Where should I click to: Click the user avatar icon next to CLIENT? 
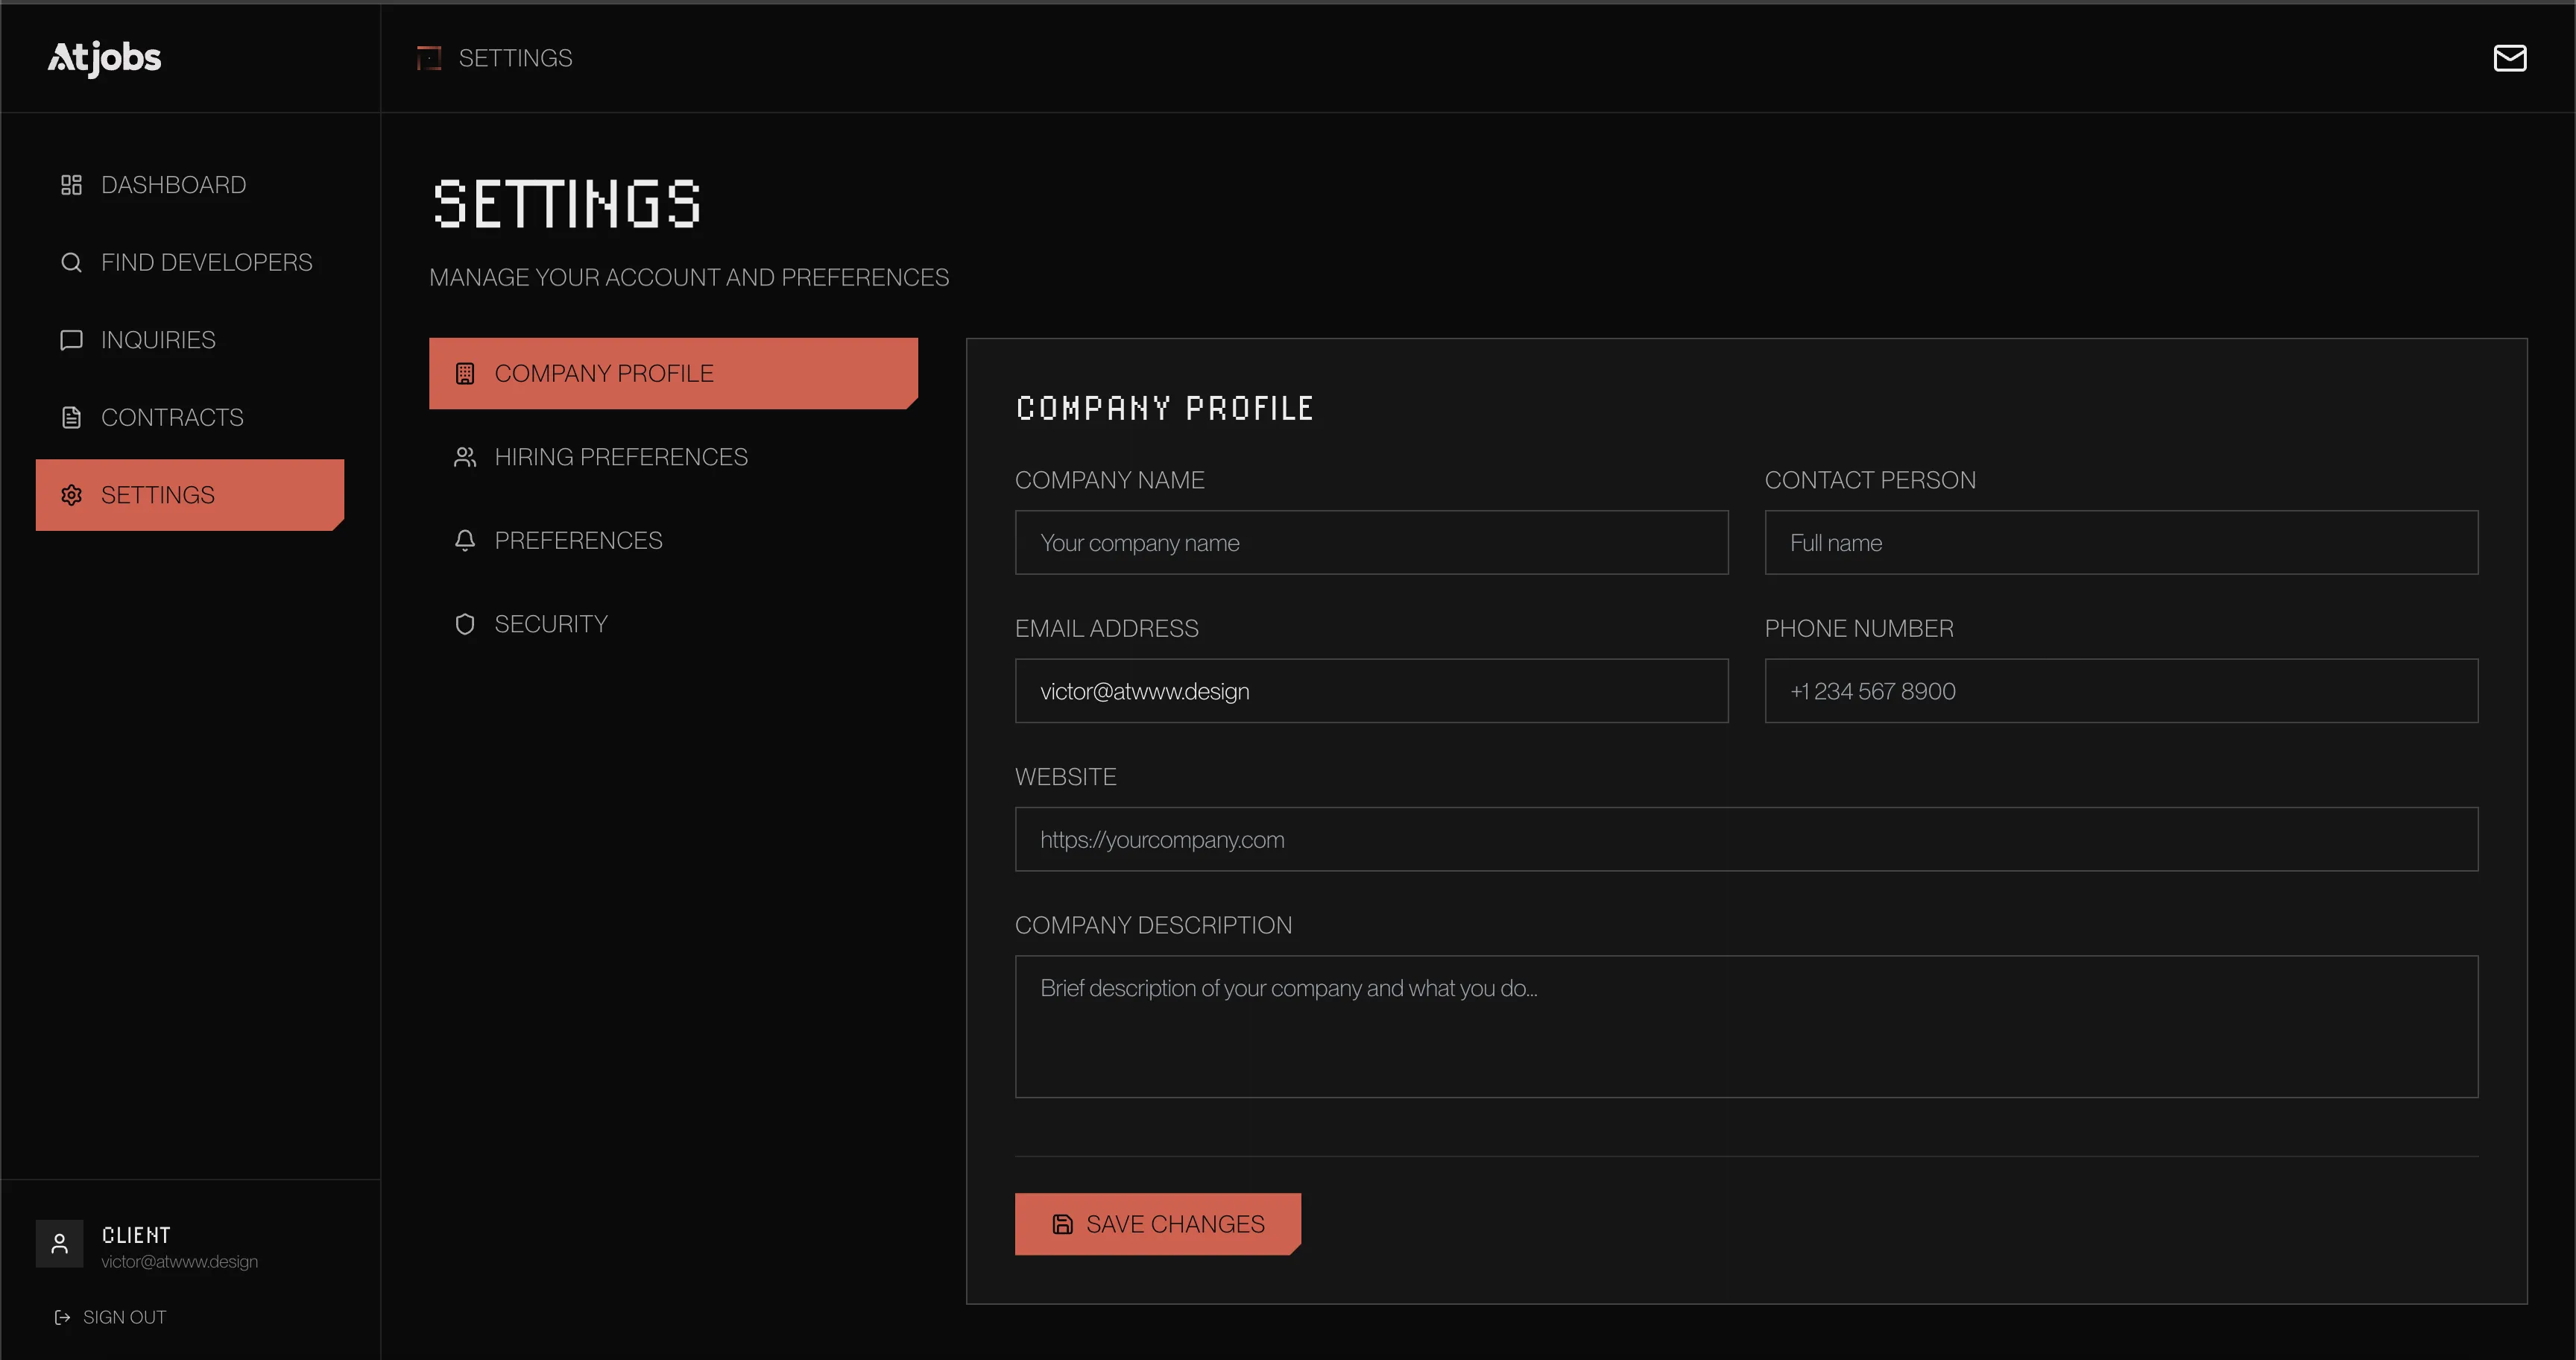tap(59, 1243)
